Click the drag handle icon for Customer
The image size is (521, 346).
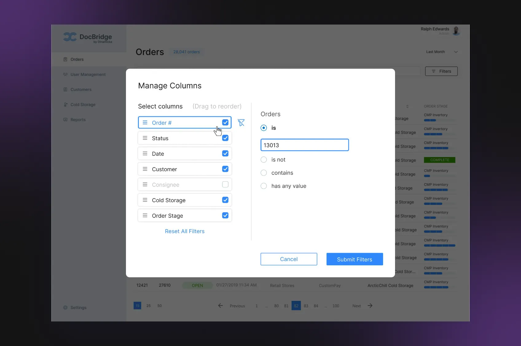(145, 169)
